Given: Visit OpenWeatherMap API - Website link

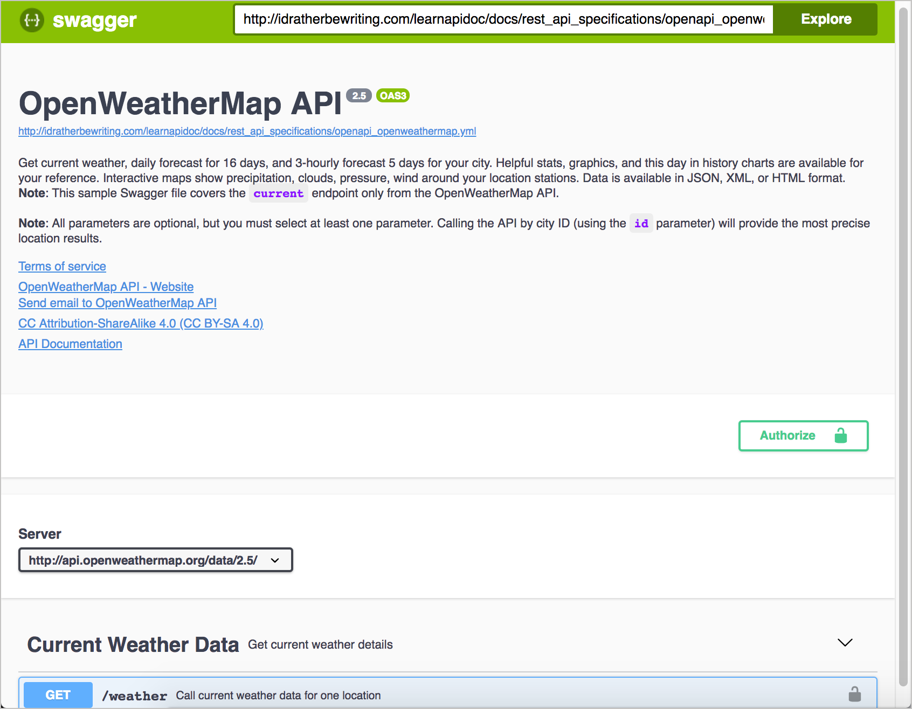Looking at the screenshot, I should 106,287.
